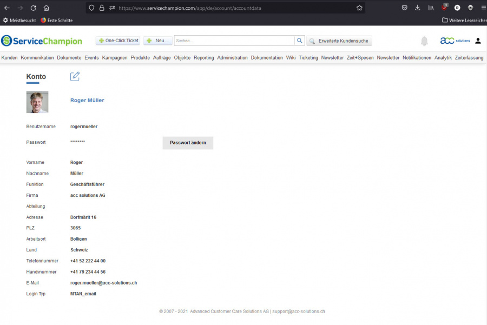Click the user profile icon in header

[x=478, y=41]
